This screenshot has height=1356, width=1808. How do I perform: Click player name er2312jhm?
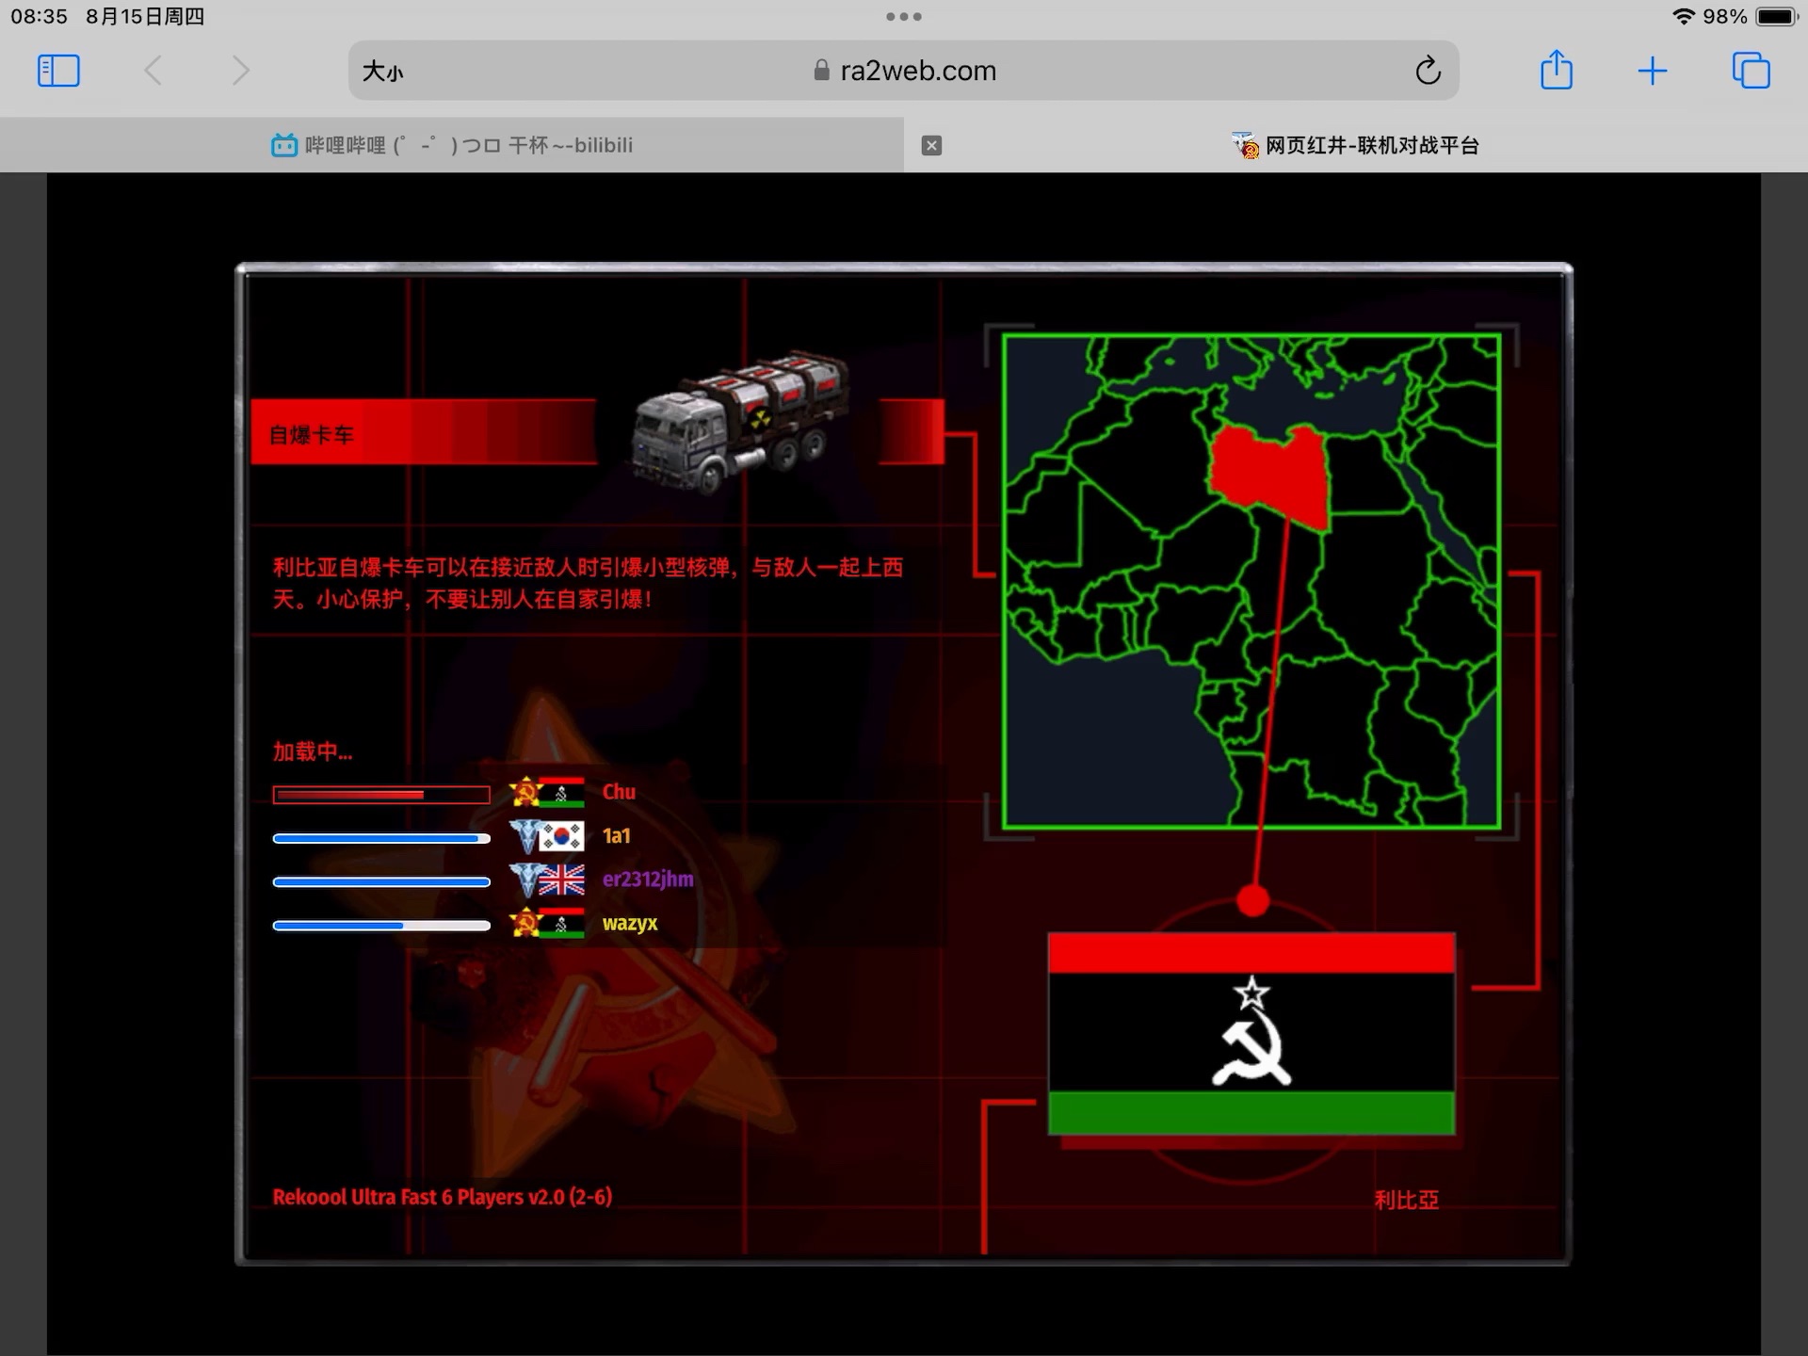click(x=648, y=880)
